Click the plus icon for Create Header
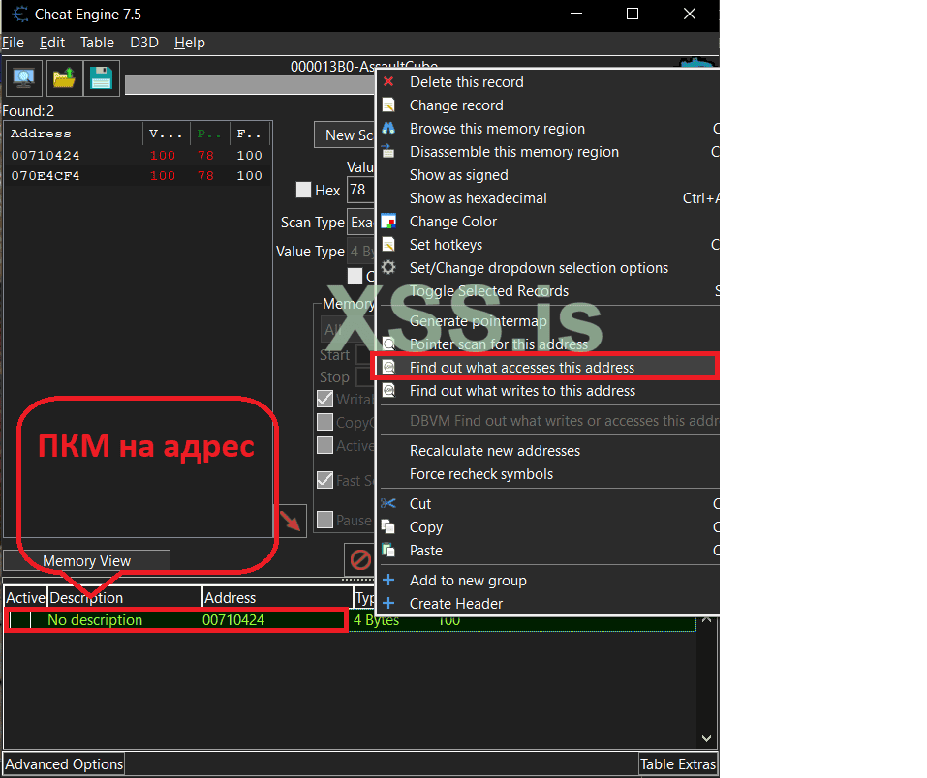Screen dimensions: 927x778 coord(388,603)
